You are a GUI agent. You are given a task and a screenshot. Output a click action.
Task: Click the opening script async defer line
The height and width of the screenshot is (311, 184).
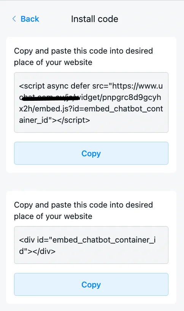click(91, 86)
